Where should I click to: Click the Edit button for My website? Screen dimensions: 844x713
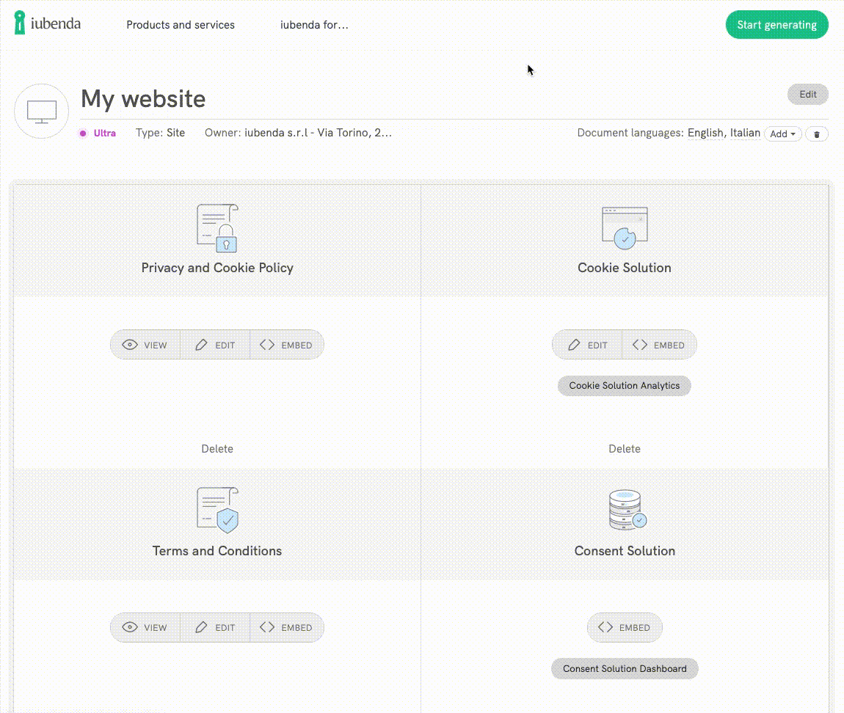(x=807, y=95)
